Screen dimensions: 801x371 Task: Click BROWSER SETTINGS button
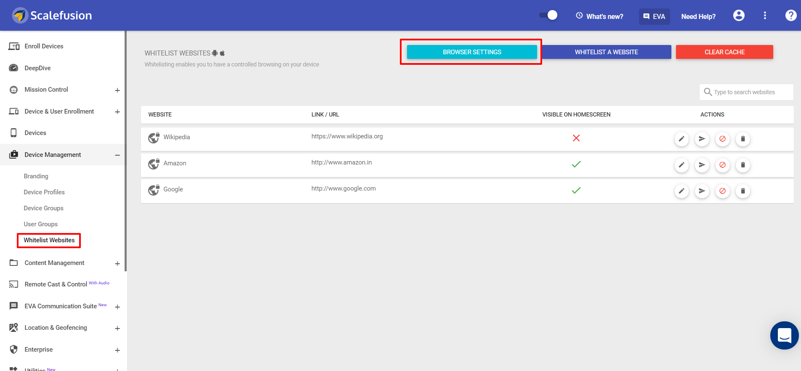[472, 52]
